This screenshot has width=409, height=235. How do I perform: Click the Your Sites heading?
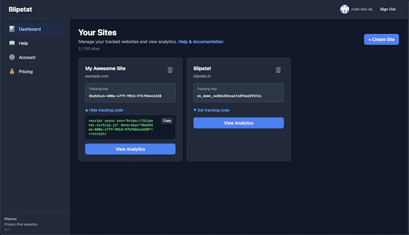tap(97, 33)
